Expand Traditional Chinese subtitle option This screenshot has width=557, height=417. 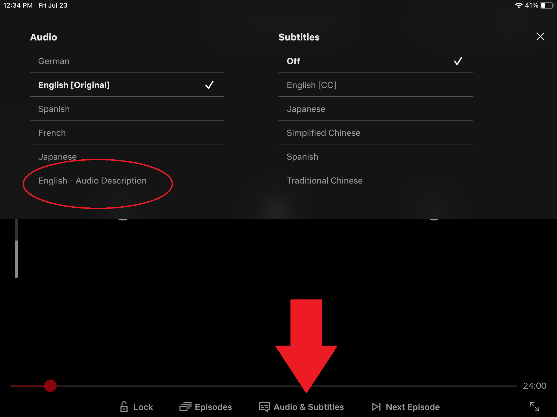point(324,181)
